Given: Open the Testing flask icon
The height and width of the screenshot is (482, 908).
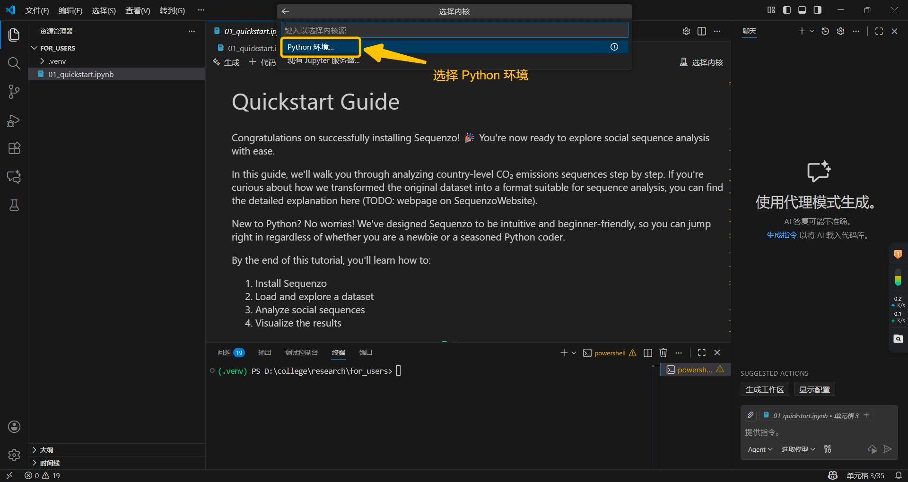Looking at the screenshot, I should (14, 205).
